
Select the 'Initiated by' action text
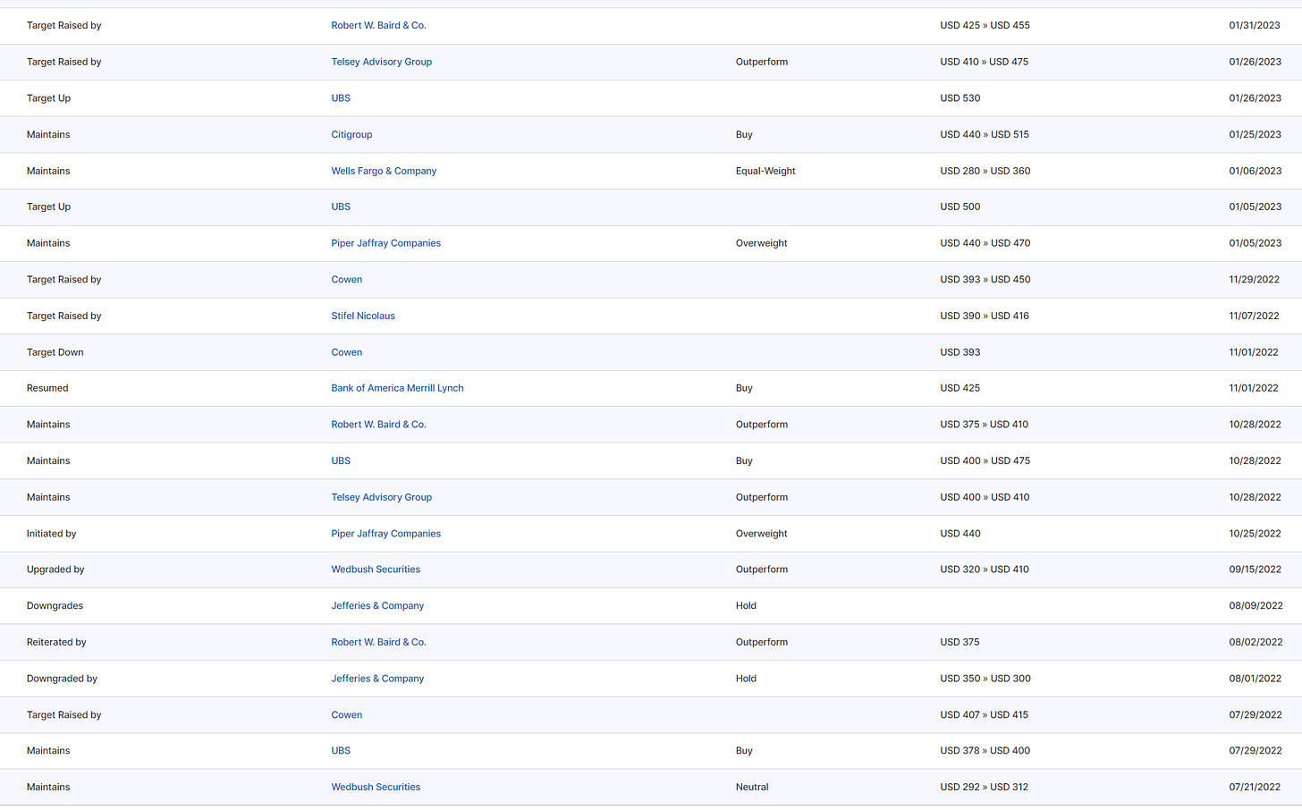coord(51,534)
